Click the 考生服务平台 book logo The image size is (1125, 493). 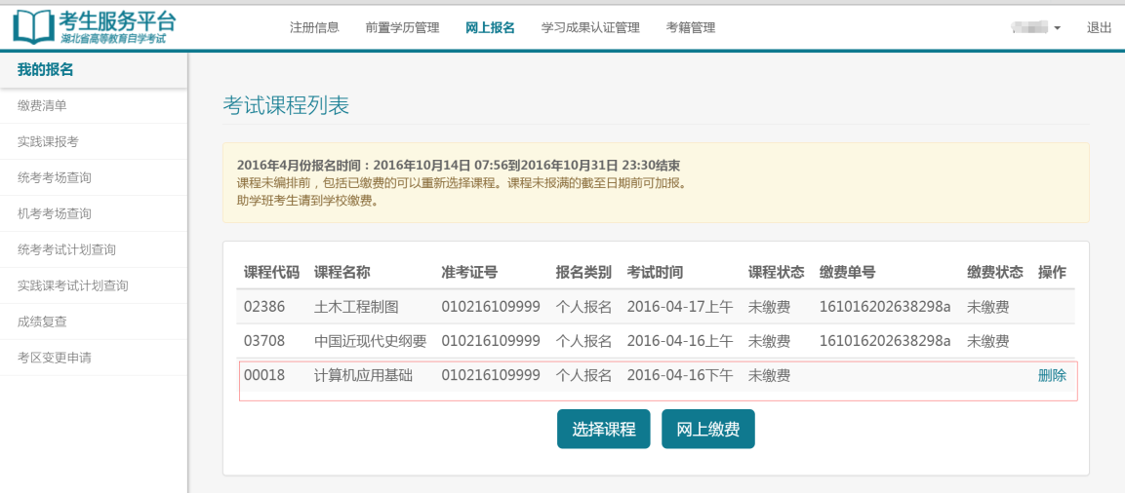pos(33,27)
